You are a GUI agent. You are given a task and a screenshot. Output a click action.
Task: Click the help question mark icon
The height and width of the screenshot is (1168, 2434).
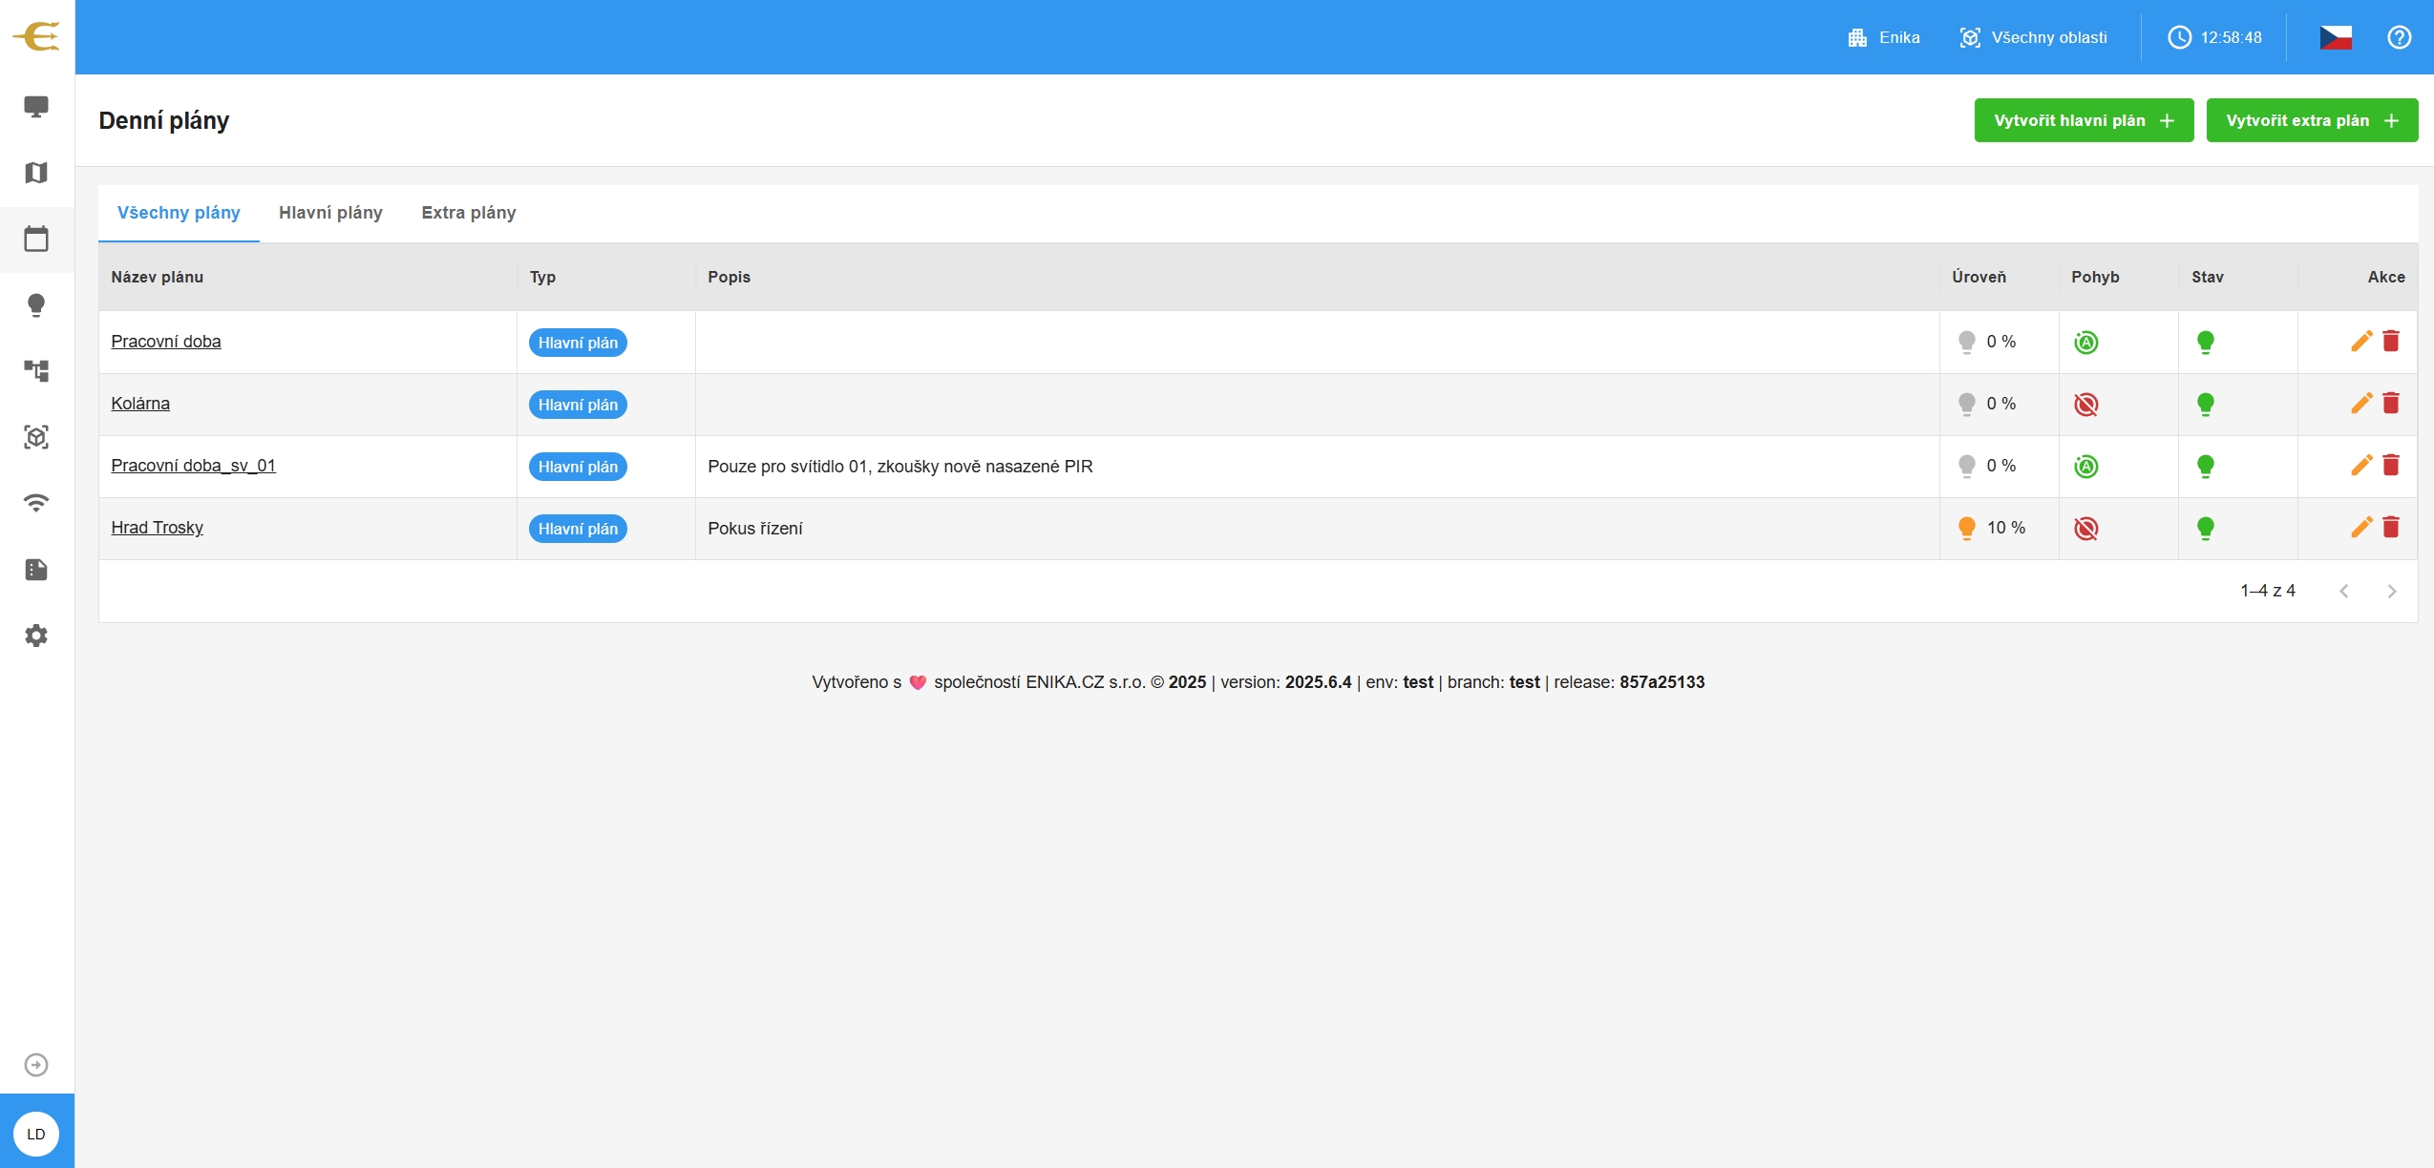tap(2399, 37)
